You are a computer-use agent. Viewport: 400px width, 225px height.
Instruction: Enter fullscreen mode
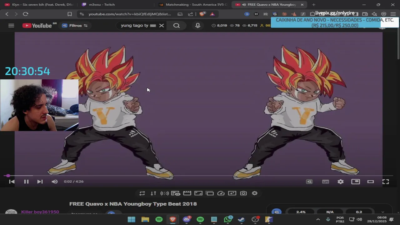tap(386, 182)
